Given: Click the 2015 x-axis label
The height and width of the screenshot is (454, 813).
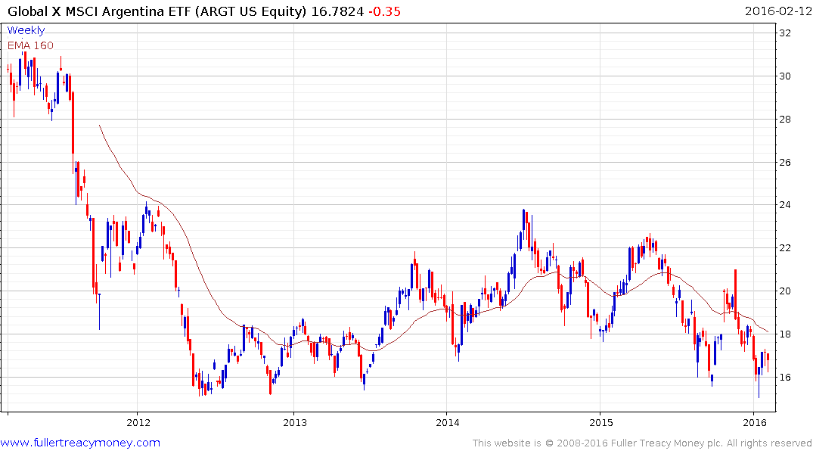Looking at the screenshot, I should coord(601,422).
